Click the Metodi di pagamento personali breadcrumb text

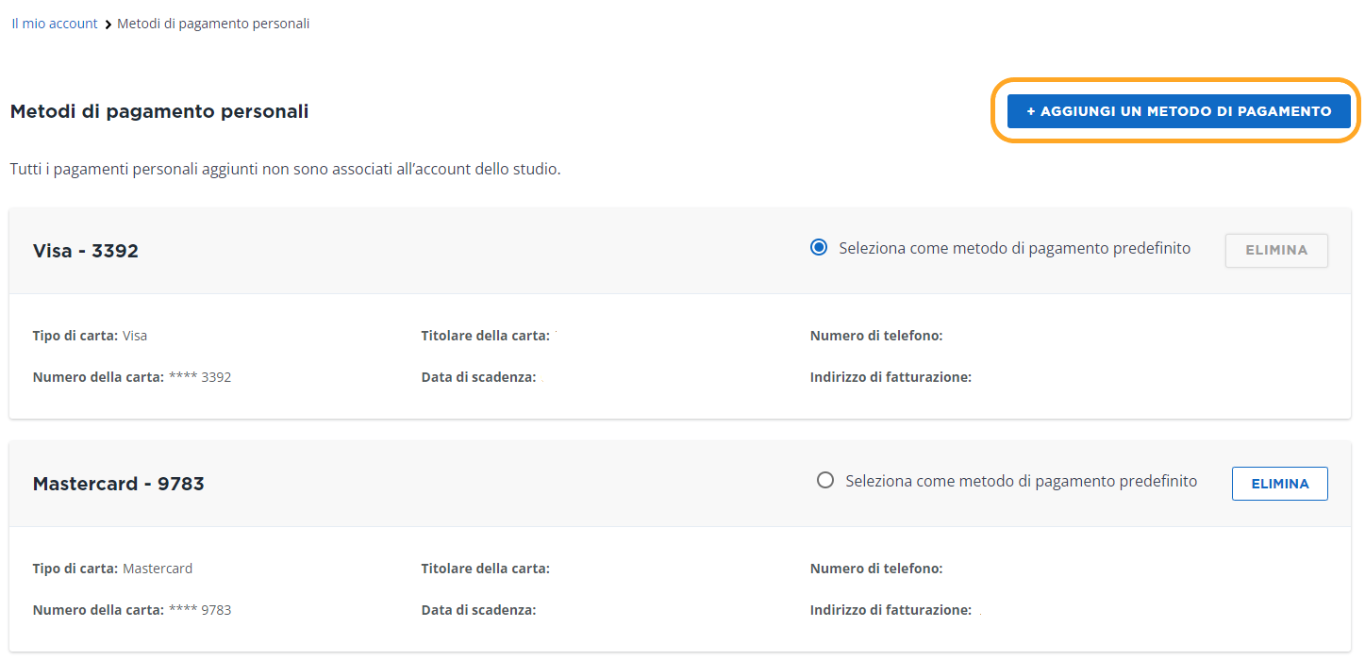click(x=213, y=24)
